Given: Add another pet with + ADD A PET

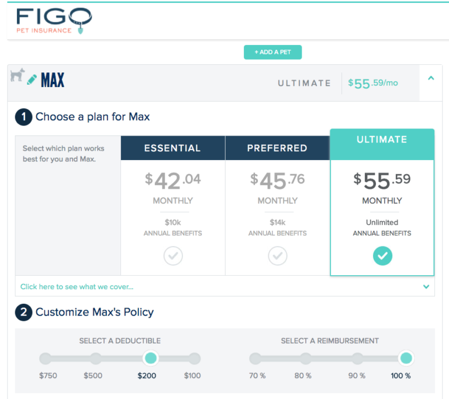Looking at the screenshot, I should pos(272,52).
